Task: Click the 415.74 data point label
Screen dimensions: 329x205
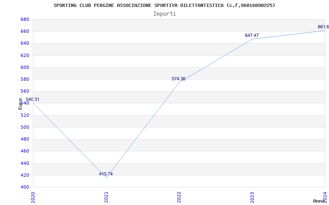Action: [x=106, y=174]
